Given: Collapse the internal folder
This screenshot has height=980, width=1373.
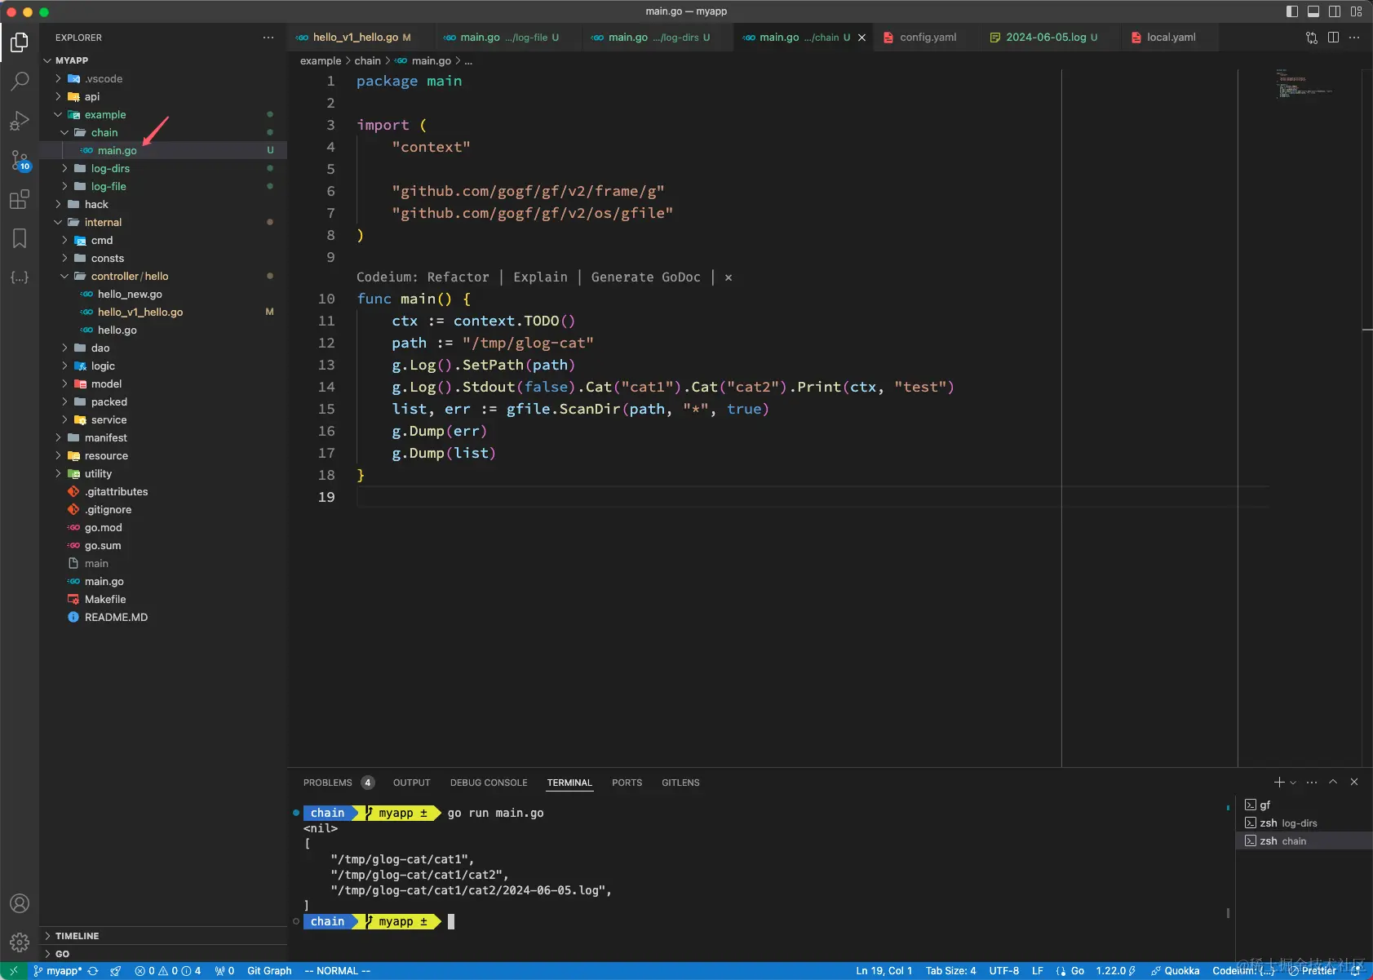Looking at the screenshot, I should click(58, 222).
